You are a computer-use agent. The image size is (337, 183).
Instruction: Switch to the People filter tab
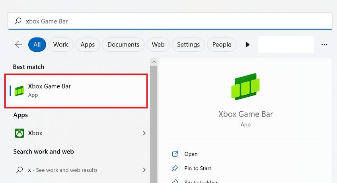(222, 45)
